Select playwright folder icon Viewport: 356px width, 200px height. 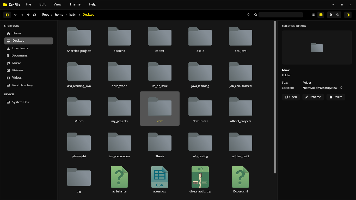click(79, 142)
